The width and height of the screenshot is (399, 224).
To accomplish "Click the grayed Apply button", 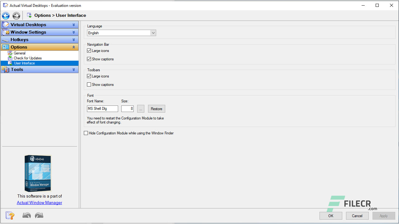I will (384, 216).
